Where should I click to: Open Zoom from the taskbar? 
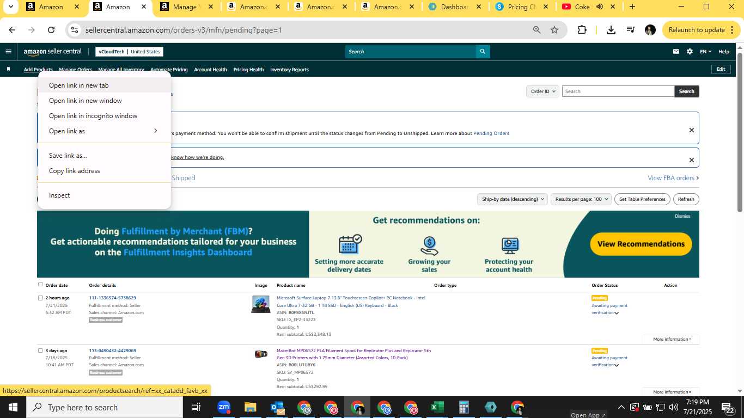click(223, 407)
